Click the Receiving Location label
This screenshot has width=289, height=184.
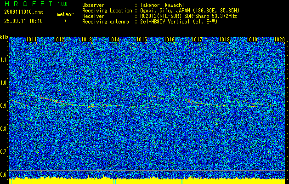coord(107,11)
